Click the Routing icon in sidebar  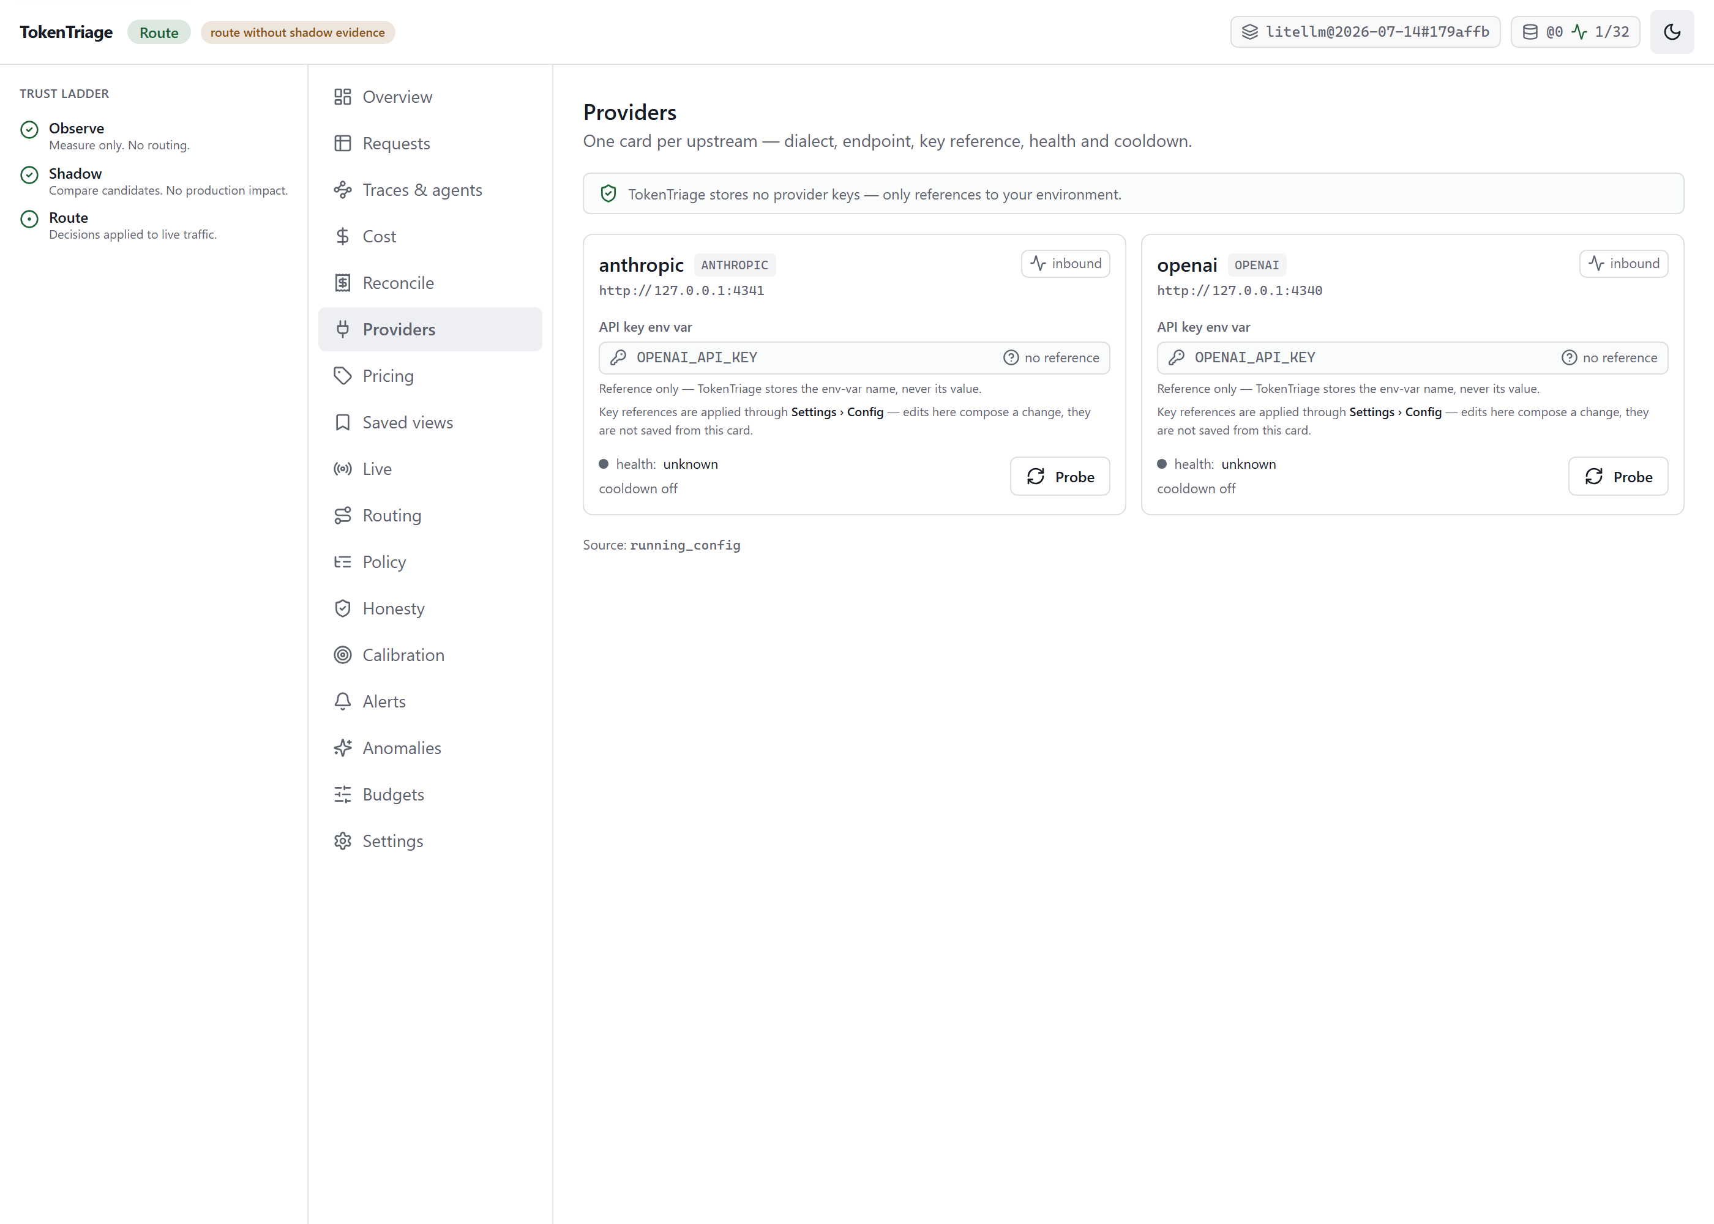[342, 515]
